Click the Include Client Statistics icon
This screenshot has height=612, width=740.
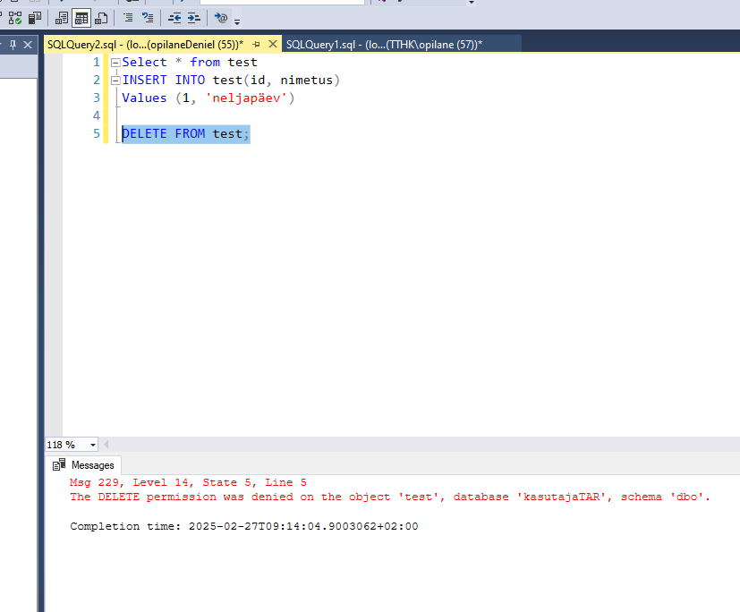pyautogui.click(x=35, y=18)
